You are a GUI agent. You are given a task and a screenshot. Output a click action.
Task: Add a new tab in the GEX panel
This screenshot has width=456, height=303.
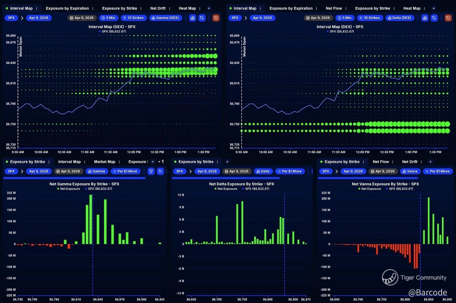point(209,8)
